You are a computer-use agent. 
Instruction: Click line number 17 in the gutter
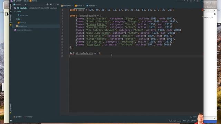(62, 56)
